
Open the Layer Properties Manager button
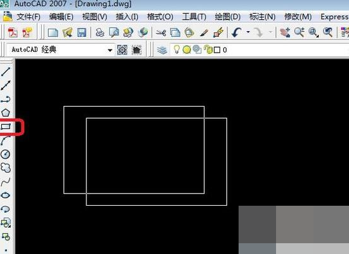[162, 50]
